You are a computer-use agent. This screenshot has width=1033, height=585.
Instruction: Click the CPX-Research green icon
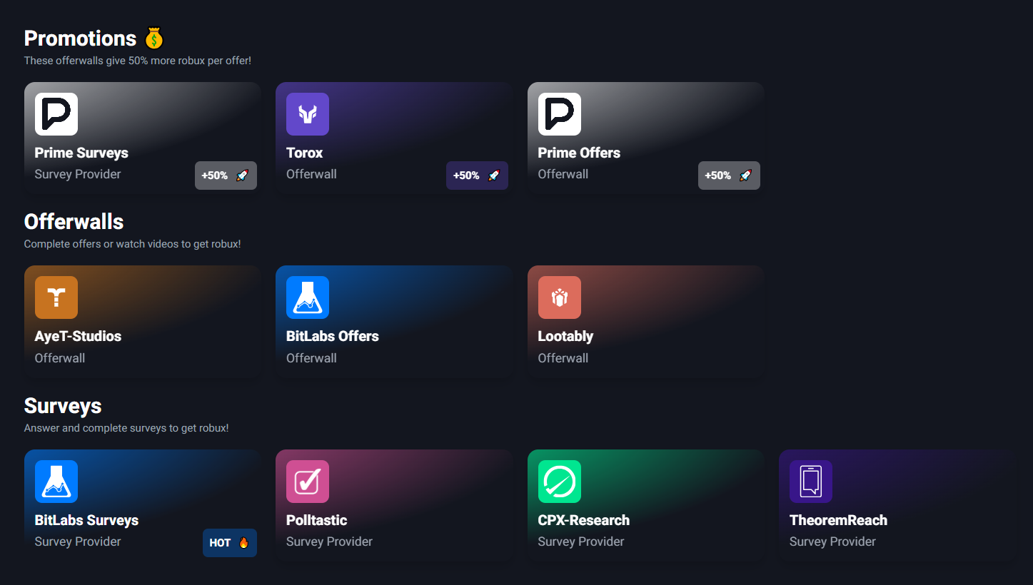[560, 482]
